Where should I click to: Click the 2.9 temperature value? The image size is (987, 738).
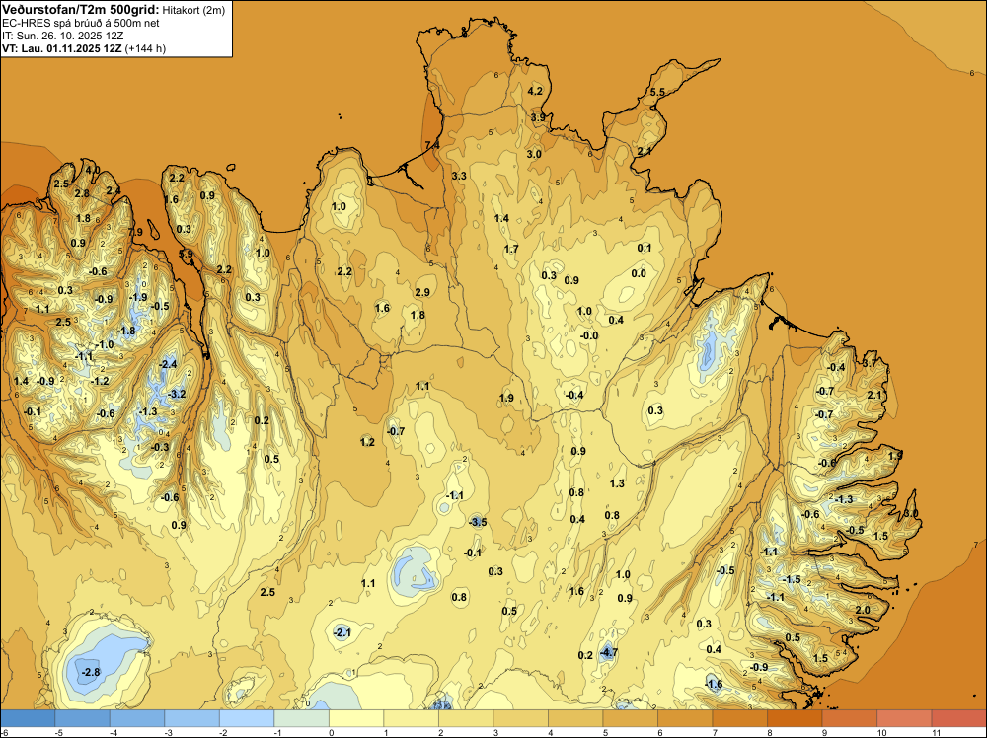click(422, 292)
